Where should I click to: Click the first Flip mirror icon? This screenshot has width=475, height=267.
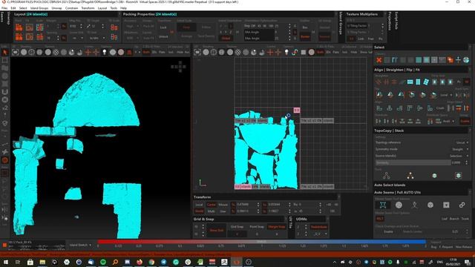point(379,95)
